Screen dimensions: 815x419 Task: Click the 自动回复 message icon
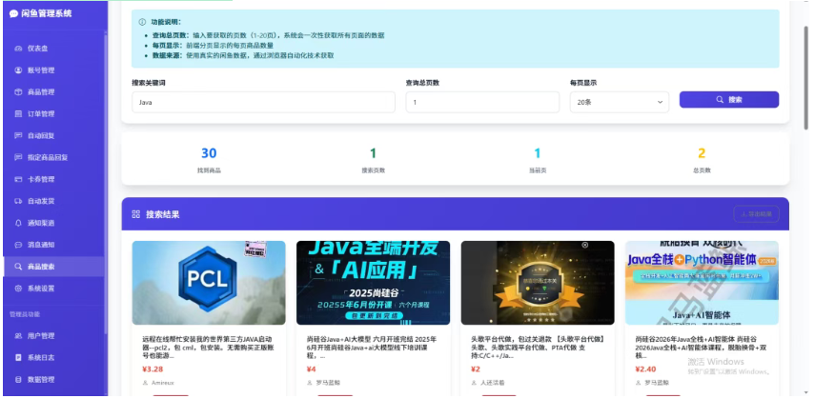[18, 135]
